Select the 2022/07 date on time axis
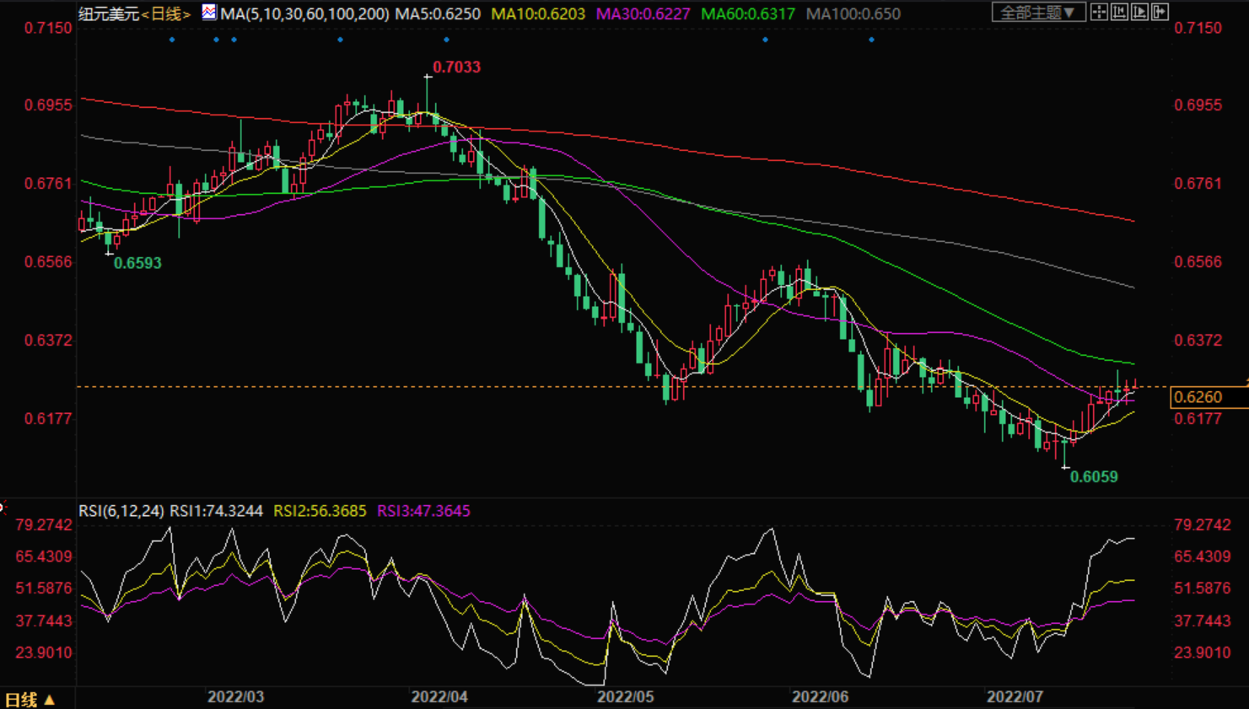1249x709 pixels. [1015, 697]
